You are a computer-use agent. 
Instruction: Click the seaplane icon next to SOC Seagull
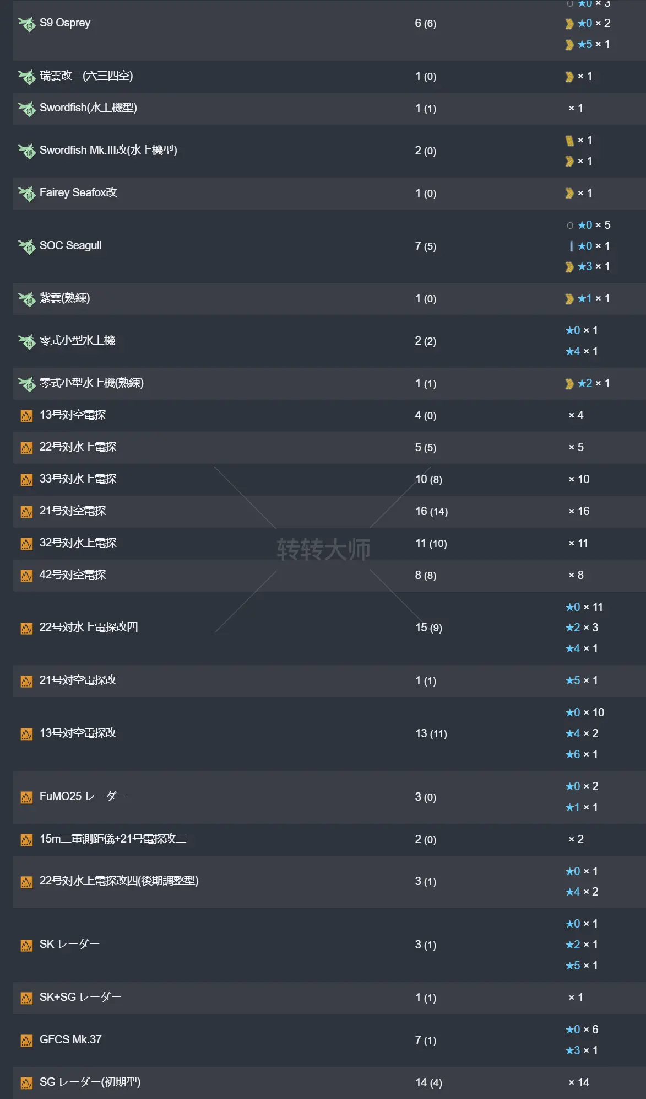[x=26, y=246]
